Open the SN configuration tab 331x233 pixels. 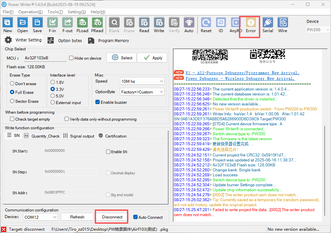tap(13, 135)
